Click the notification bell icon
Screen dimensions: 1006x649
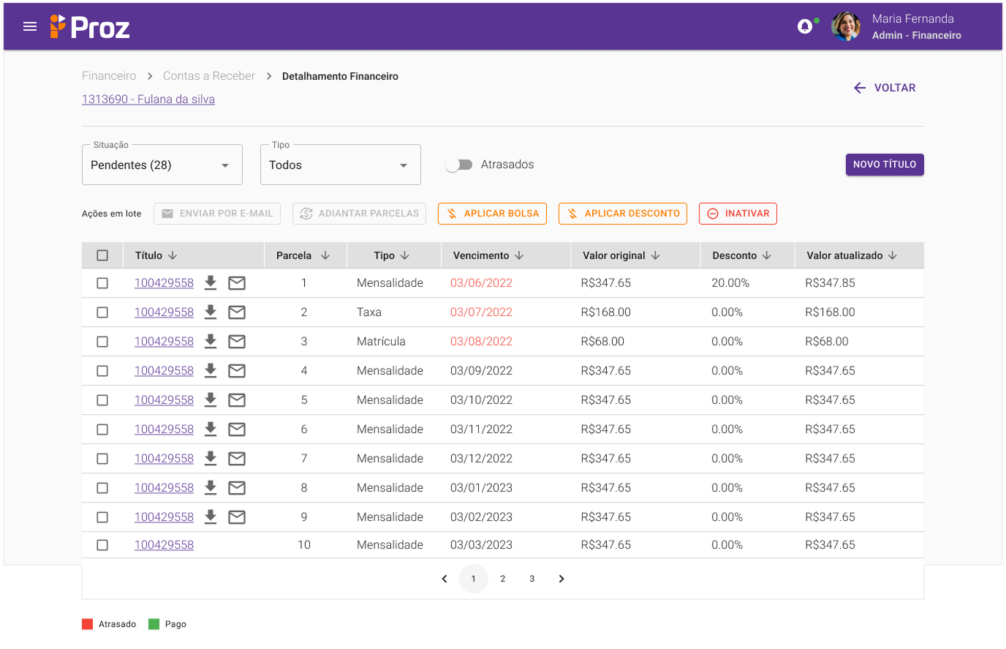tap(805, 27)
